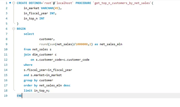Viewport: 180px width, 107px height.
Task: Click the PROCEDURE keyword
Action: [83, 3]
